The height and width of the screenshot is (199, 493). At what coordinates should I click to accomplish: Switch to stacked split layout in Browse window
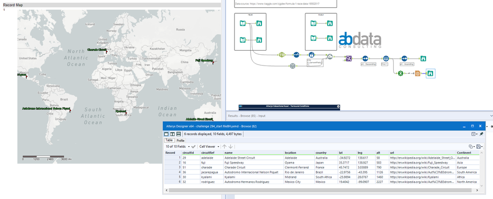178,134
